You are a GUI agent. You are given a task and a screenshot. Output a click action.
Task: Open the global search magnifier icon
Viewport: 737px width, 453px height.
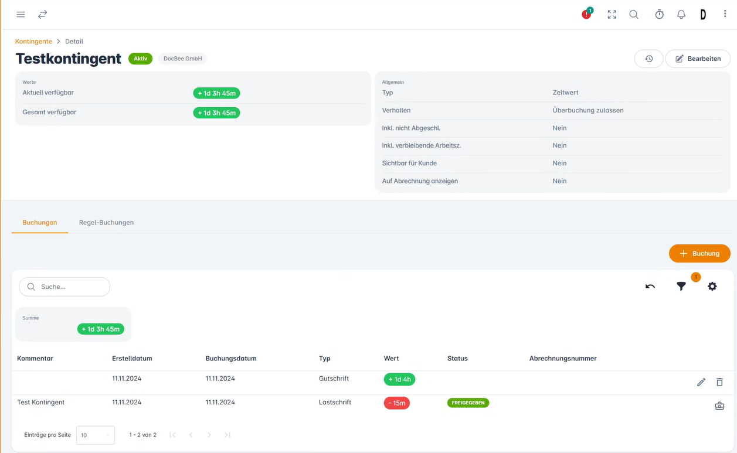(634, 15)
